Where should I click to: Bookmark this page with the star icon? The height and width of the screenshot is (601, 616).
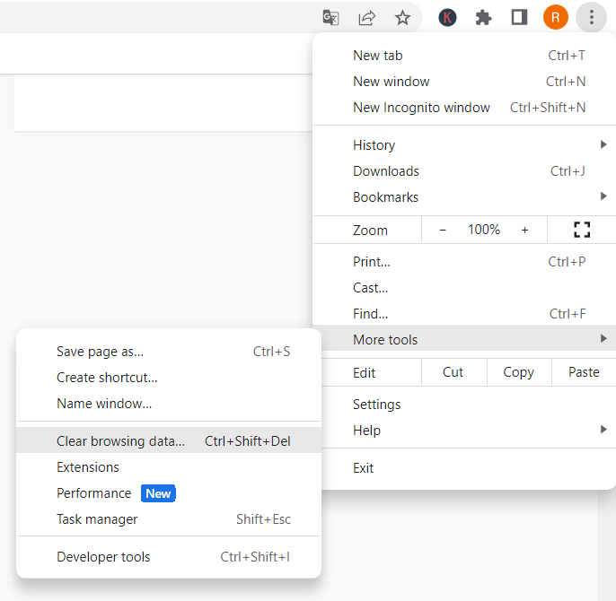coord(402,17)
